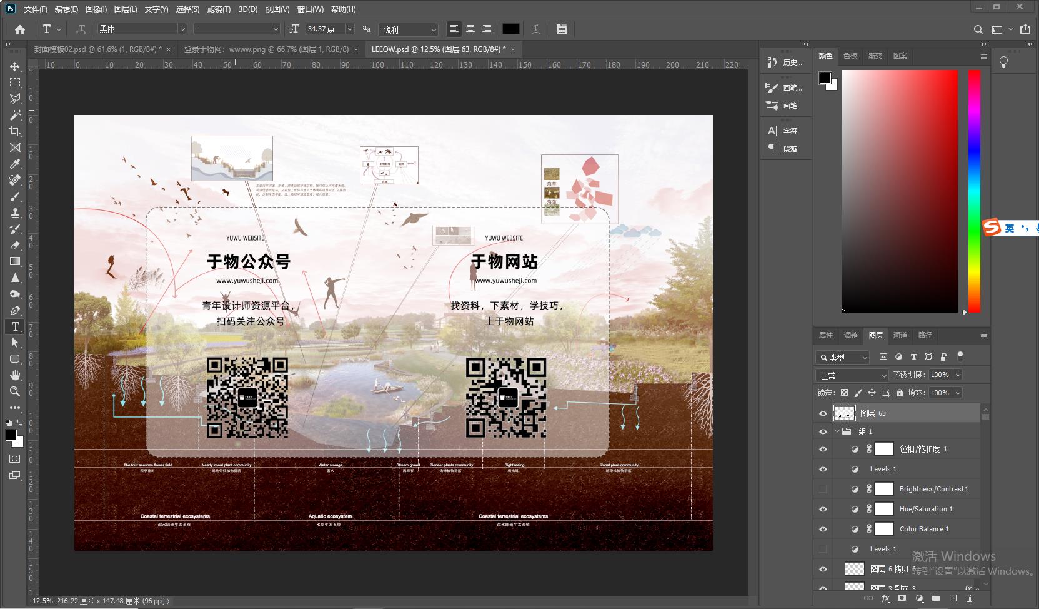Select the Path Selection tool
This screenshot has height=609, width=1039.
click(15, 343)
